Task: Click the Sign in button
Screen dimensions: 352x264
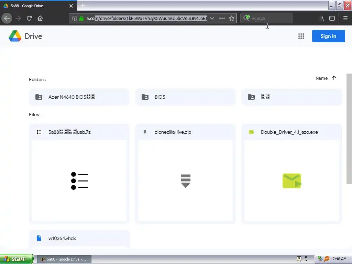Action: pos(328,36)
